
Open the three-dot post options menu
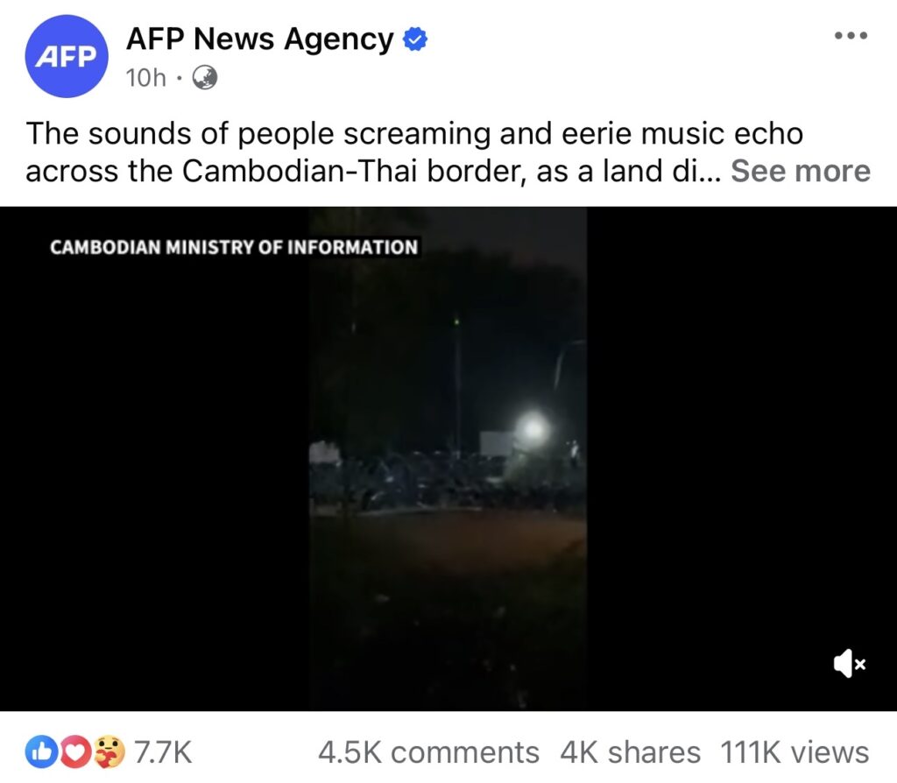(851, 35)
